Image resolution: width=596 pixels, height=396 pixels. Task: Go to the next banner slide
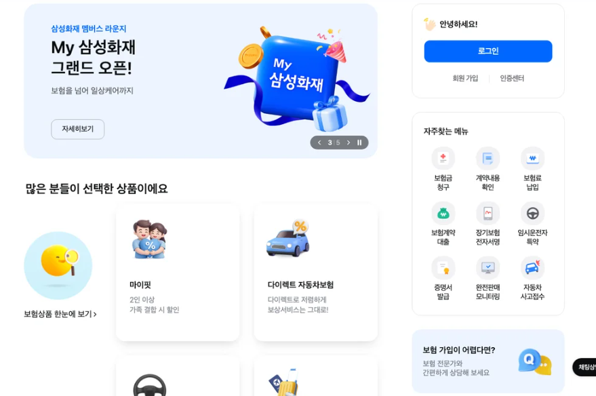(x=348, y=142)
